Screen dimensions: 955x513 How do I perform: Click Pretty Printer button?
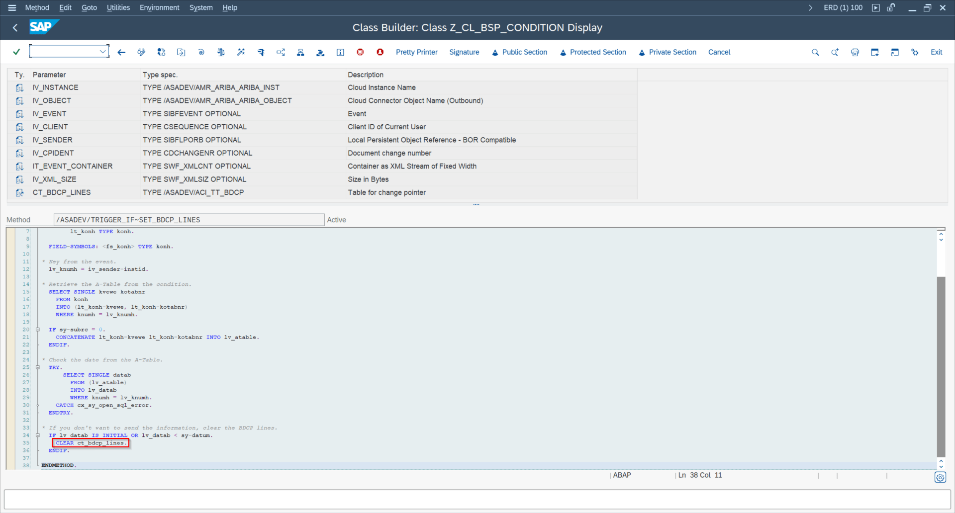416,52
